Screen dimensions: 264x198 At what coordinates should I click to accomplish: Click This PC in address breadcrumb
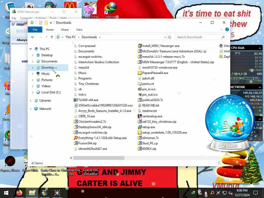[71, 37]
